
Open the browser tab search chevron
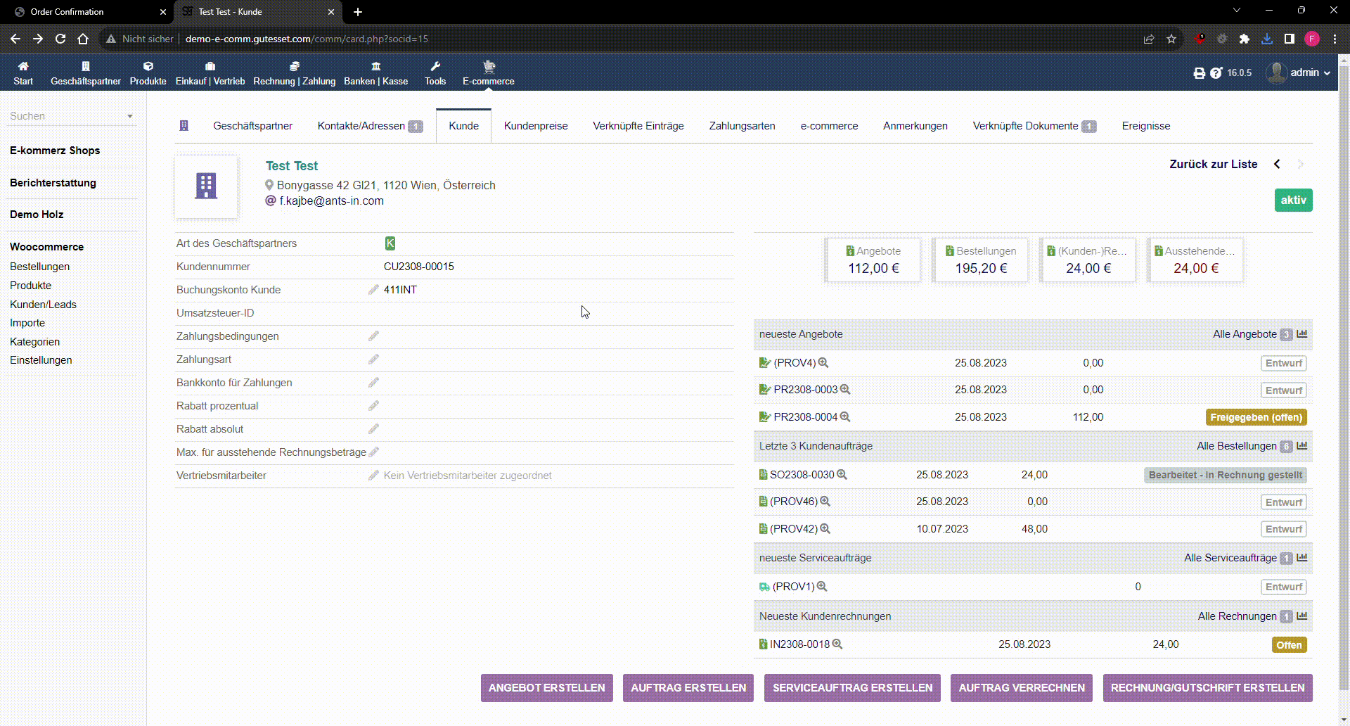1237,11
